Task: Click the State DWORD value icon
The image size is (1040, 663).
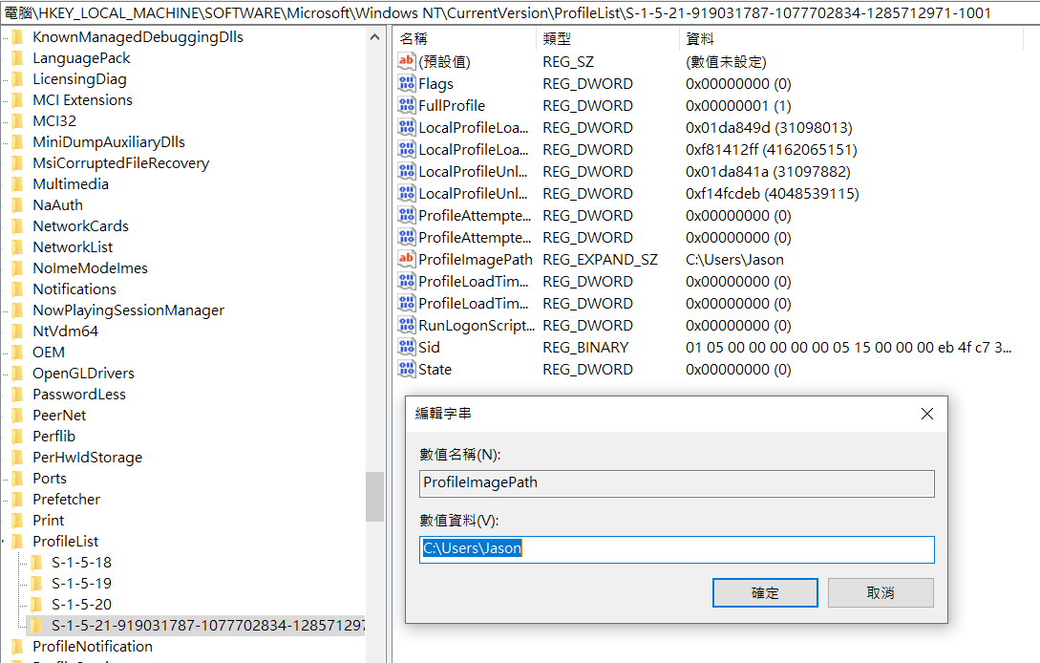Action: point(407,370)
